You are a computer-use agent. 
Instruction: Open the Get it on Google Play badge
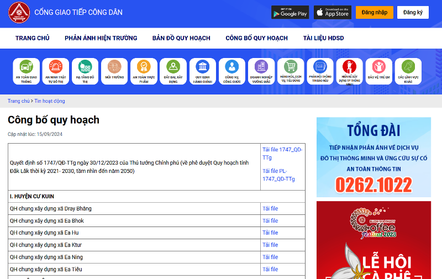tap(290, 12)
